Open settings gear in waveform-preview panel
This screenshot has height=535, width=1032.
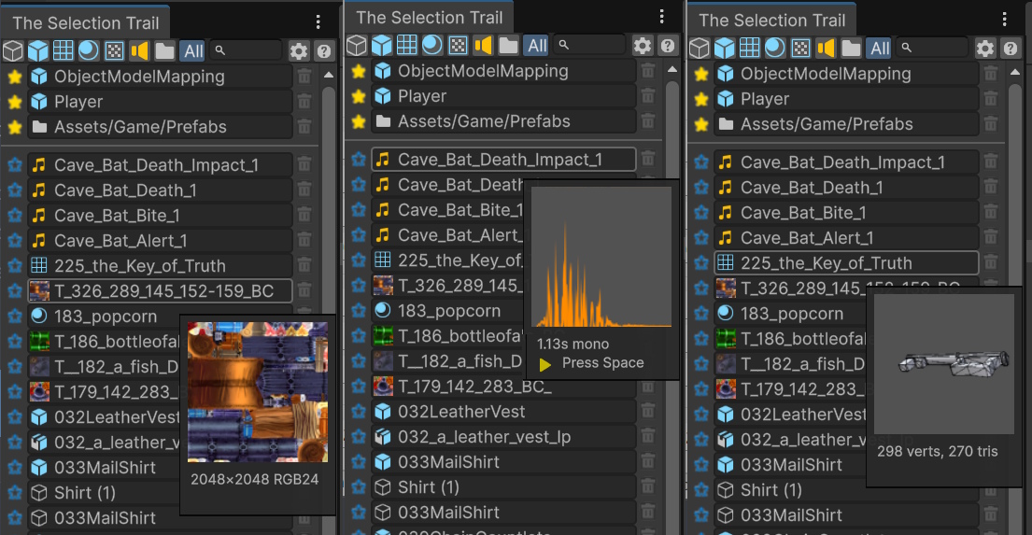pyautogui.click(x=643, y=46)
